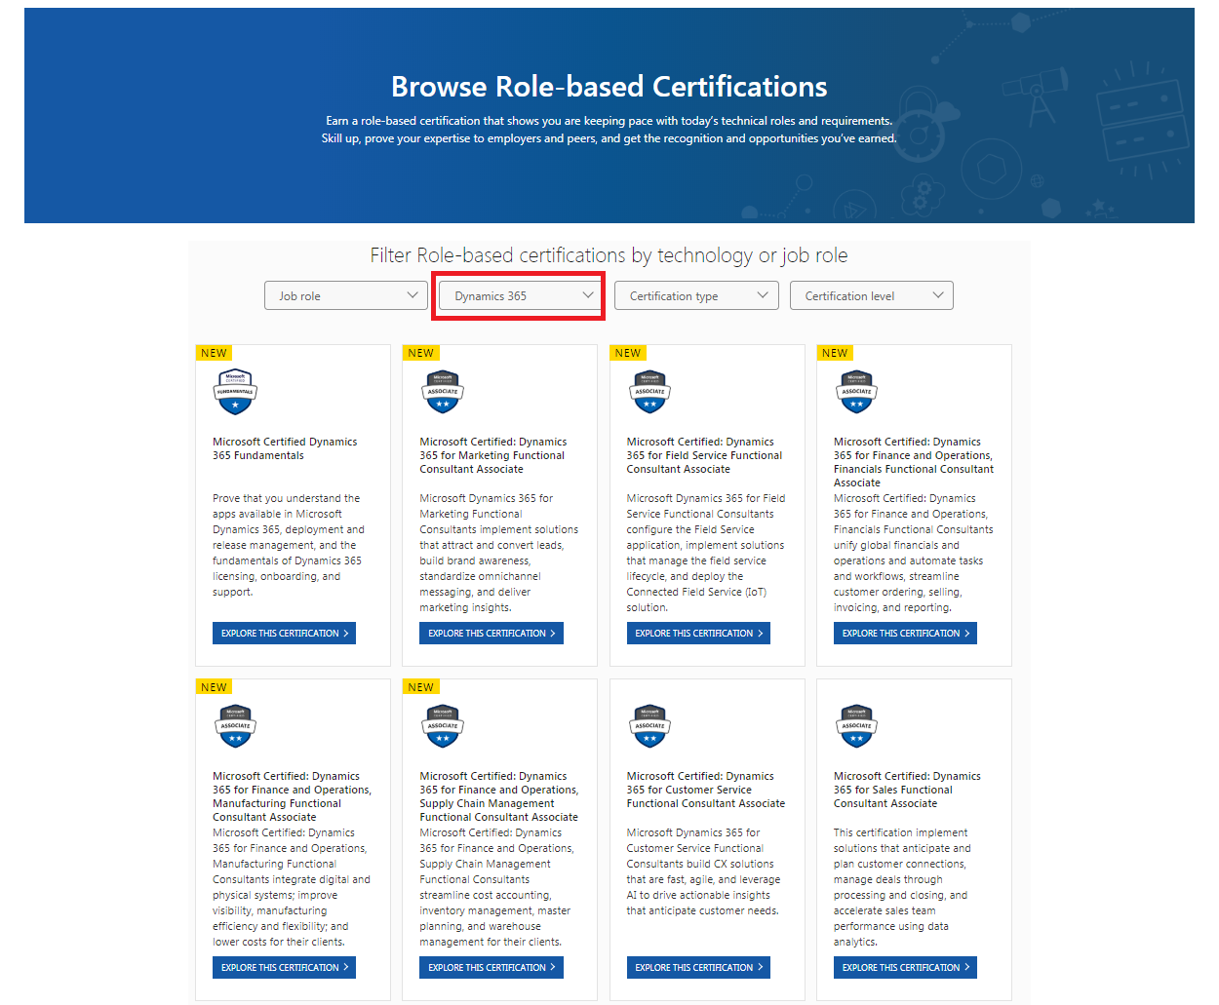Image resolution: width=1219 pixels, height=1005 pixels.
Task: Click the Field Service Functional Consultant badge
Action: click(649, 392)
